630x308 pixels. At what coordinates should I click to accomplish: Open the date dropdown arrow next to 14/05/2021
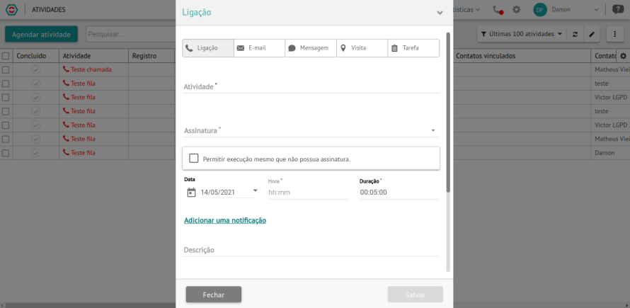point(255,190)
